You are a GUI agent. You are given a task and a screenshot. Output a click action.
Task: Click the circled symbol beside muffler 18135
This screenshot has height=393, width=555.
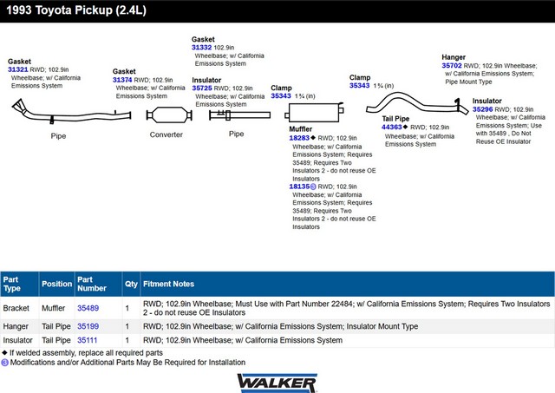(313, 187)
